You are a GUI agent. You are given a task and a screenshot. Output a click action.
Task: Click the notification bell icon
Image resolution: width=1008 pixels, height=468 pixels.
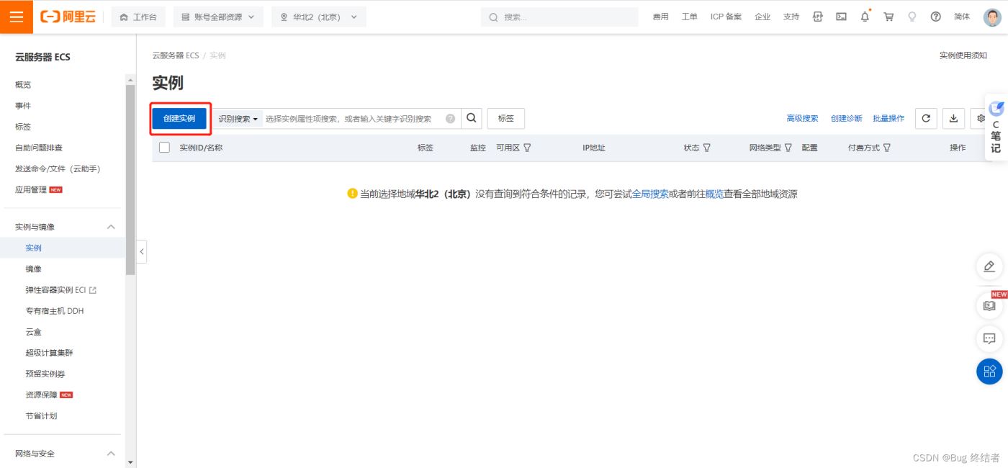click(865, 17)
